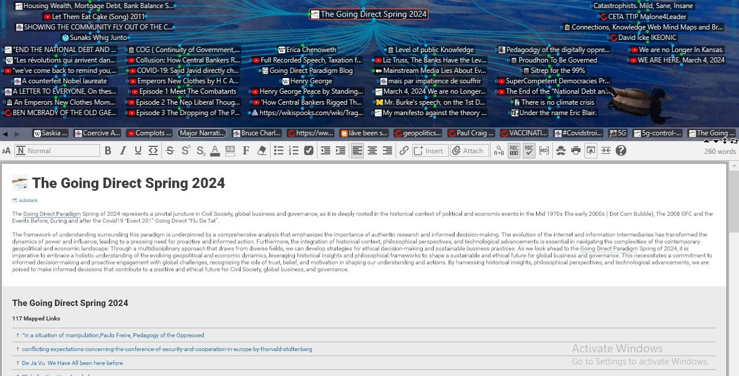Apply superscript formatting
The height and width of the screenshot is (376, 739).
tap(185, 150)
